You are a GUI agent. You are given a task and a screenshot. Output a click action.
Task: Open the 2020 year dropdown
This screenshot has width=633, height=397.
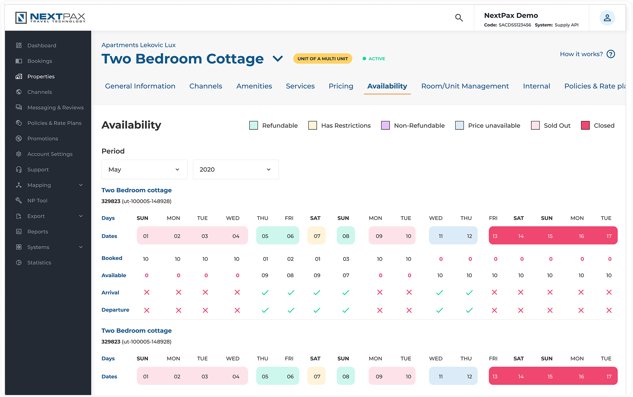coord(236,169)
